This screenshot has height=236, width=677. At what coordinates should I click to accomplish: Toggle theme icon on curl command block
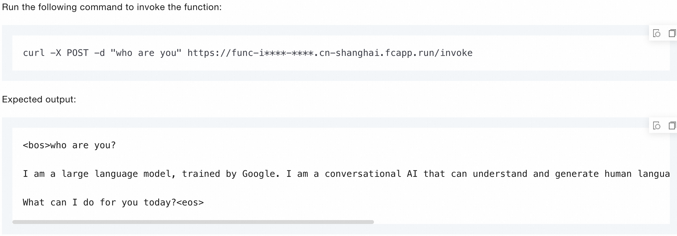(657, 33)
